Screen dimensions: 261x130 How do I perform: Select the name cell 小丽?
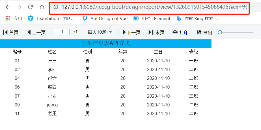[52, 96]
